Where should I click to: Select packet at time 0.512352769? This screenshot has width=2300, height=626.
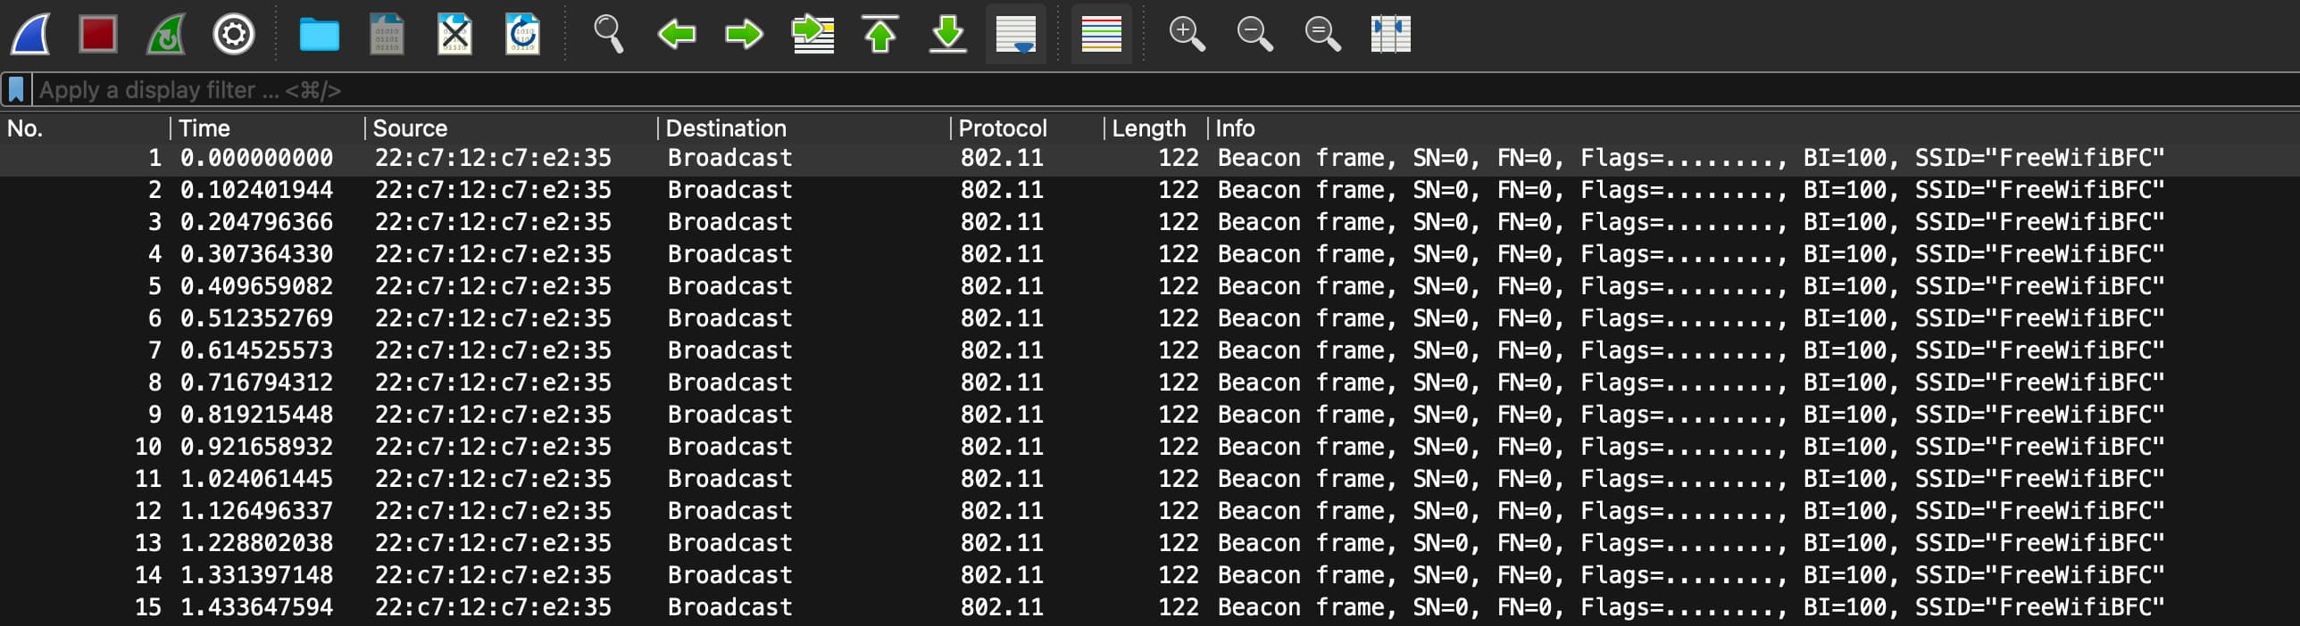pyautogui.click(x=1150, y=319)
